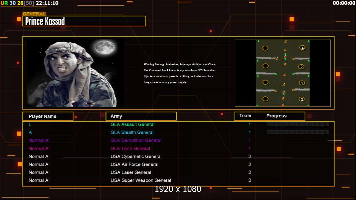Click Normal AI beside GLA Demolition General
This screenshot has width=356, height=200.
(39, 140)
